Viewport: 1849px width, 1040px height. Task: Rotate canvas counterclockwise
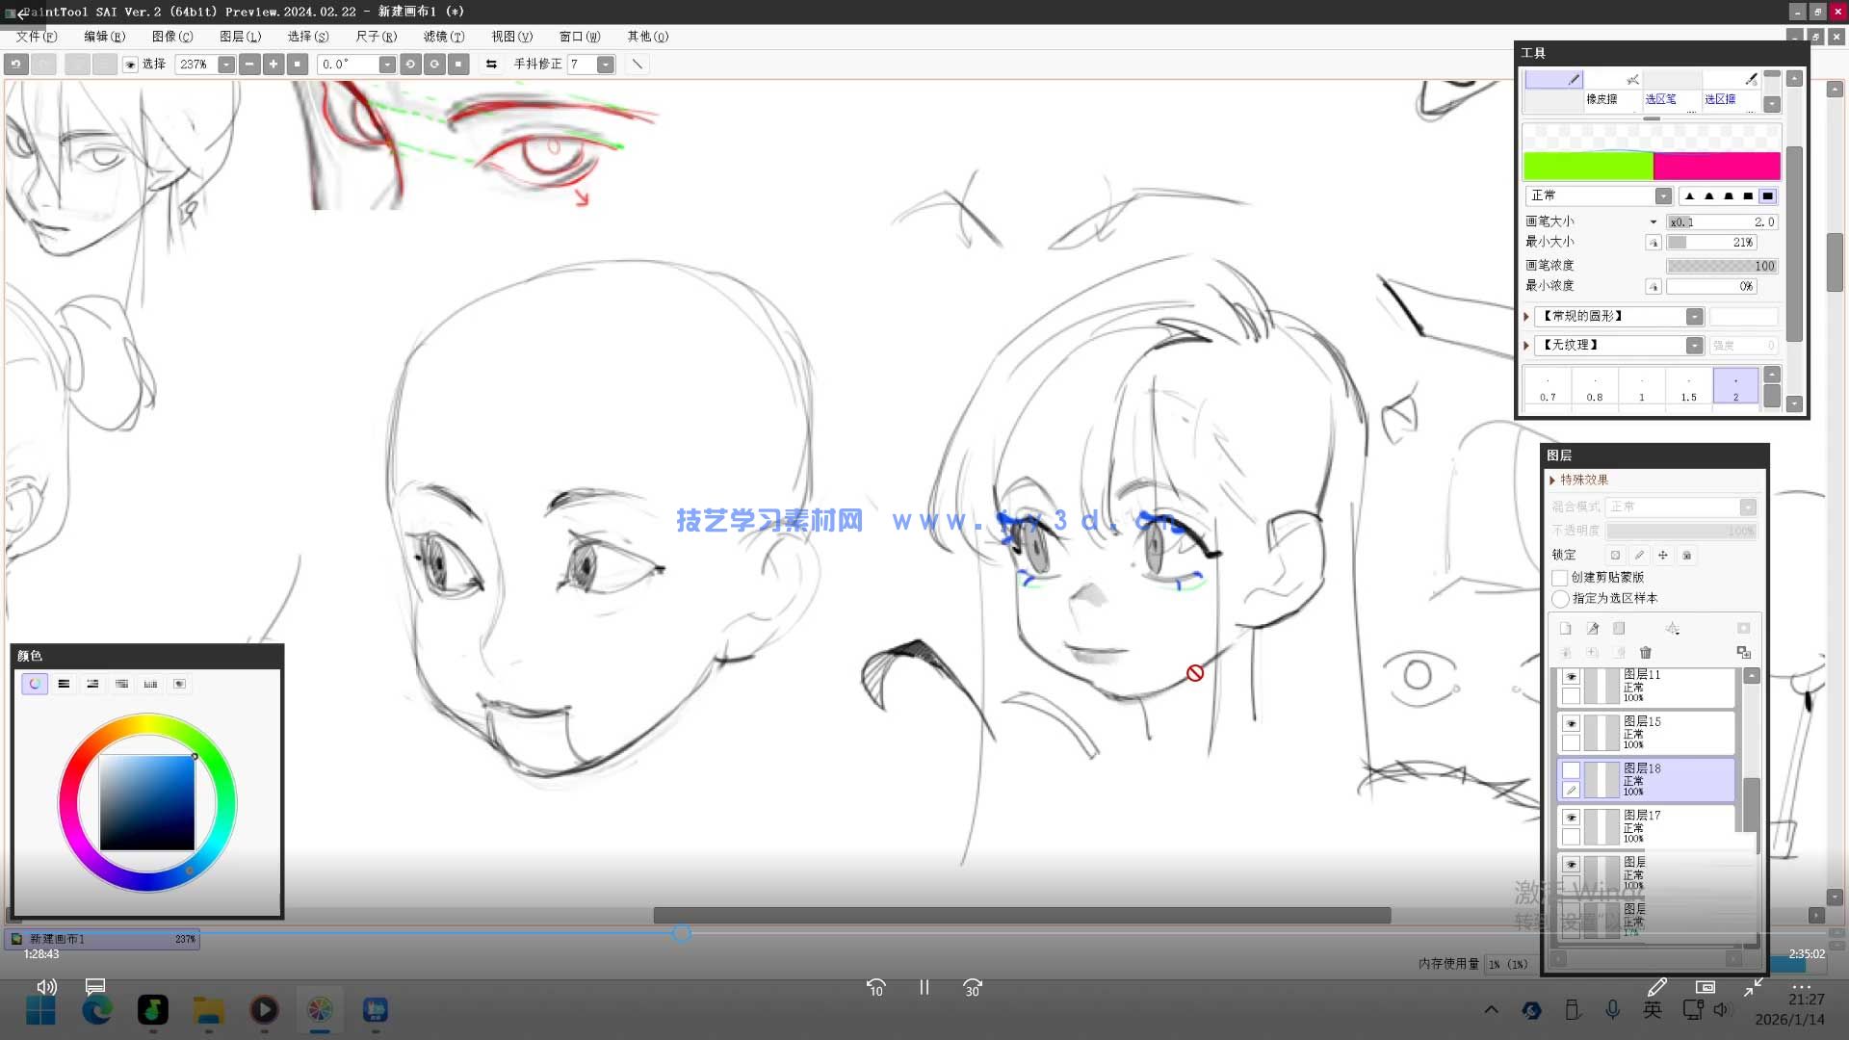coord(410,65)
